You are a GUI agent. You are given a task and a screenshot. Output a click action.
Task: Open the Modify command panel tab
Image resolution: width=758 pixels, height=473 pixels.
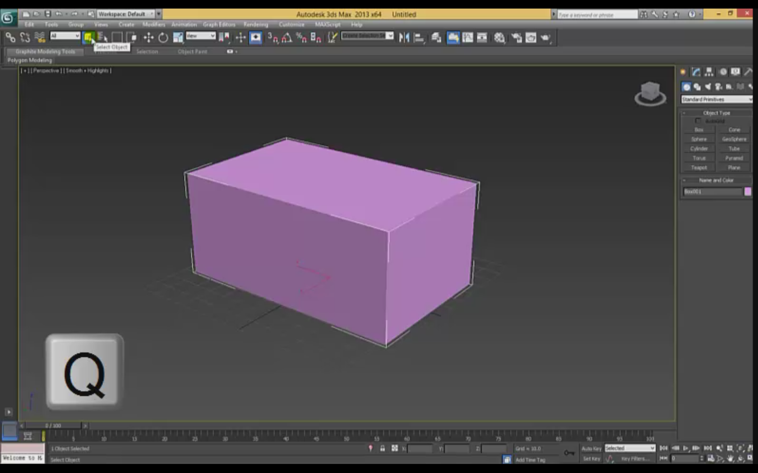[696, 72]
